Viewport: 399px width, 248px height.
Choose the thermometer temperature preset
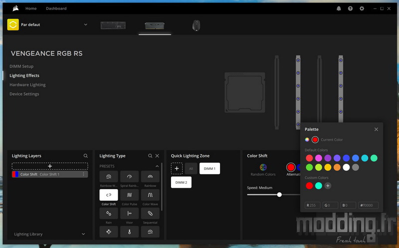pos(129,232)
